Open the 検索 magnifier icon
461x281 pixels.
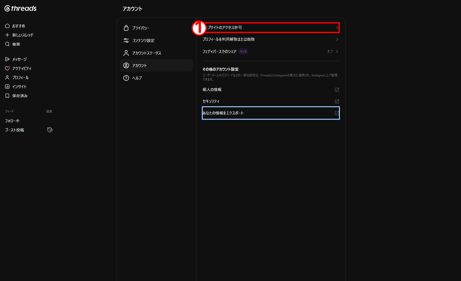click(7, 44)
